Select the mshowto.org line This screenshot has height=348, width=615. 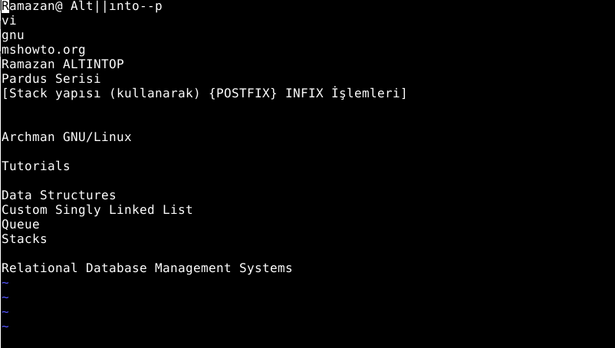tap(43, 50)
